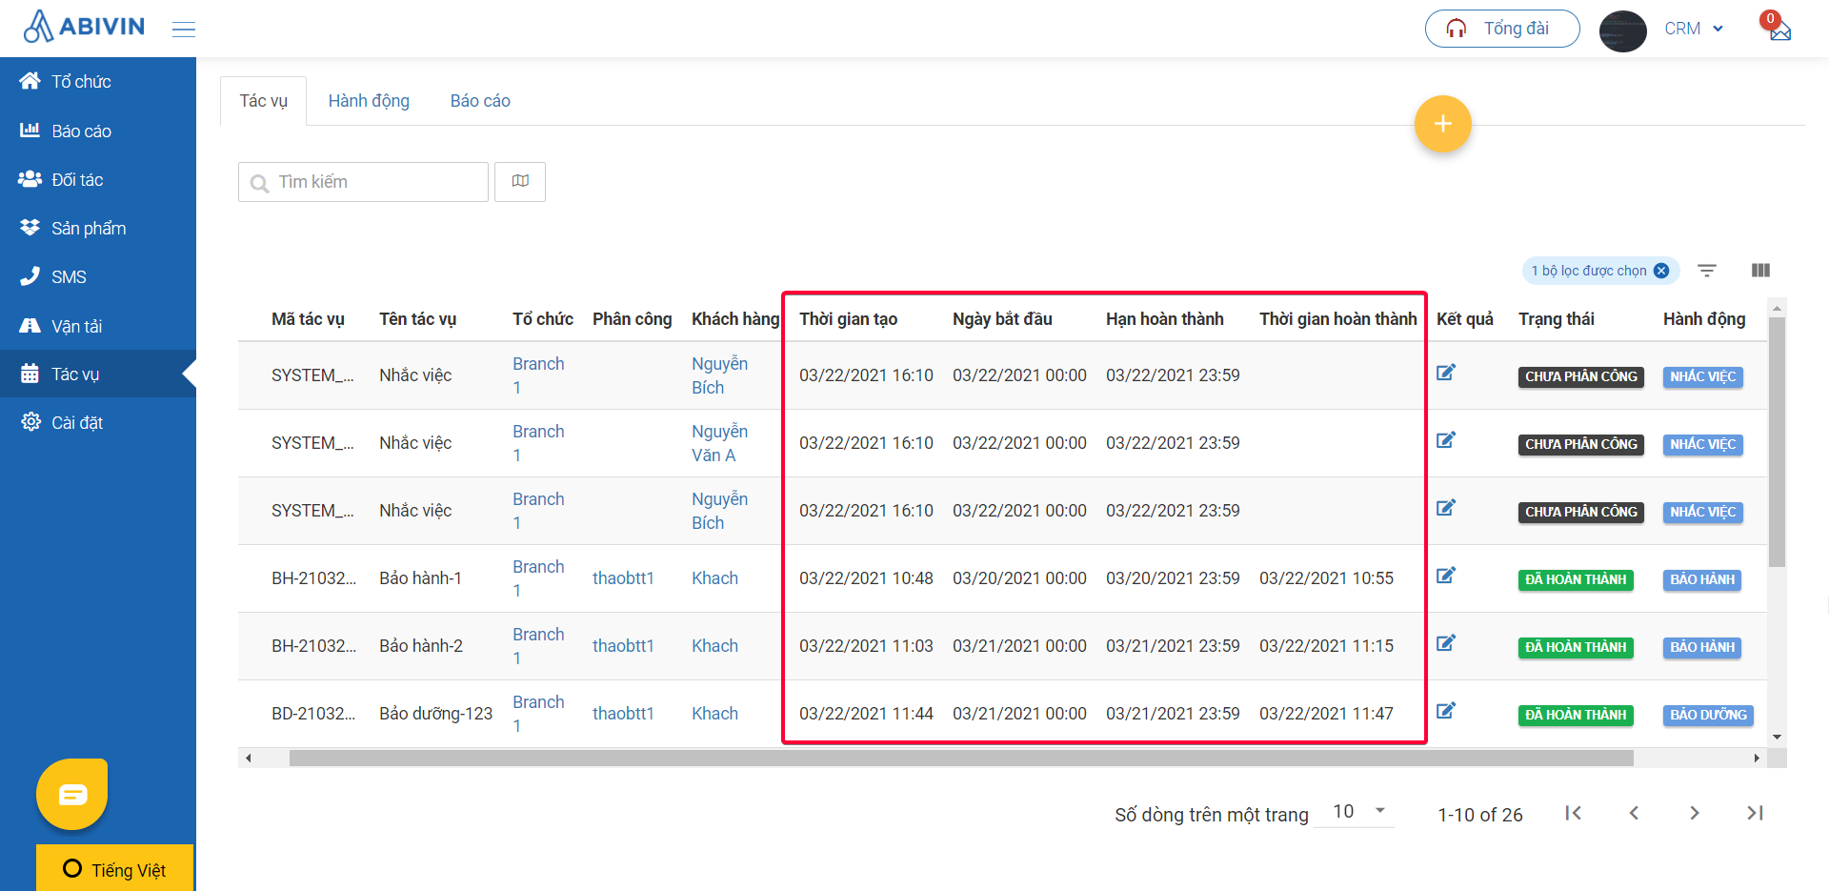1829x891 pixels.
Task: Edit result for Bảo hành-2 row
Action: click(1446, 643)
